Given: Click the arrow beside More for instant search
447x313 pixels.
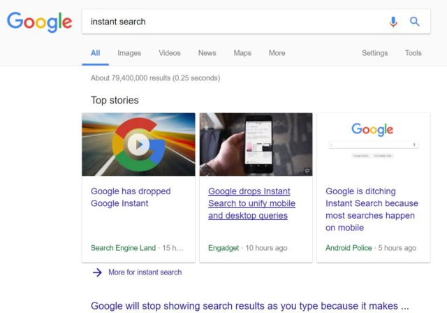Looking at the screenshot, I should [x=97, y=272].
